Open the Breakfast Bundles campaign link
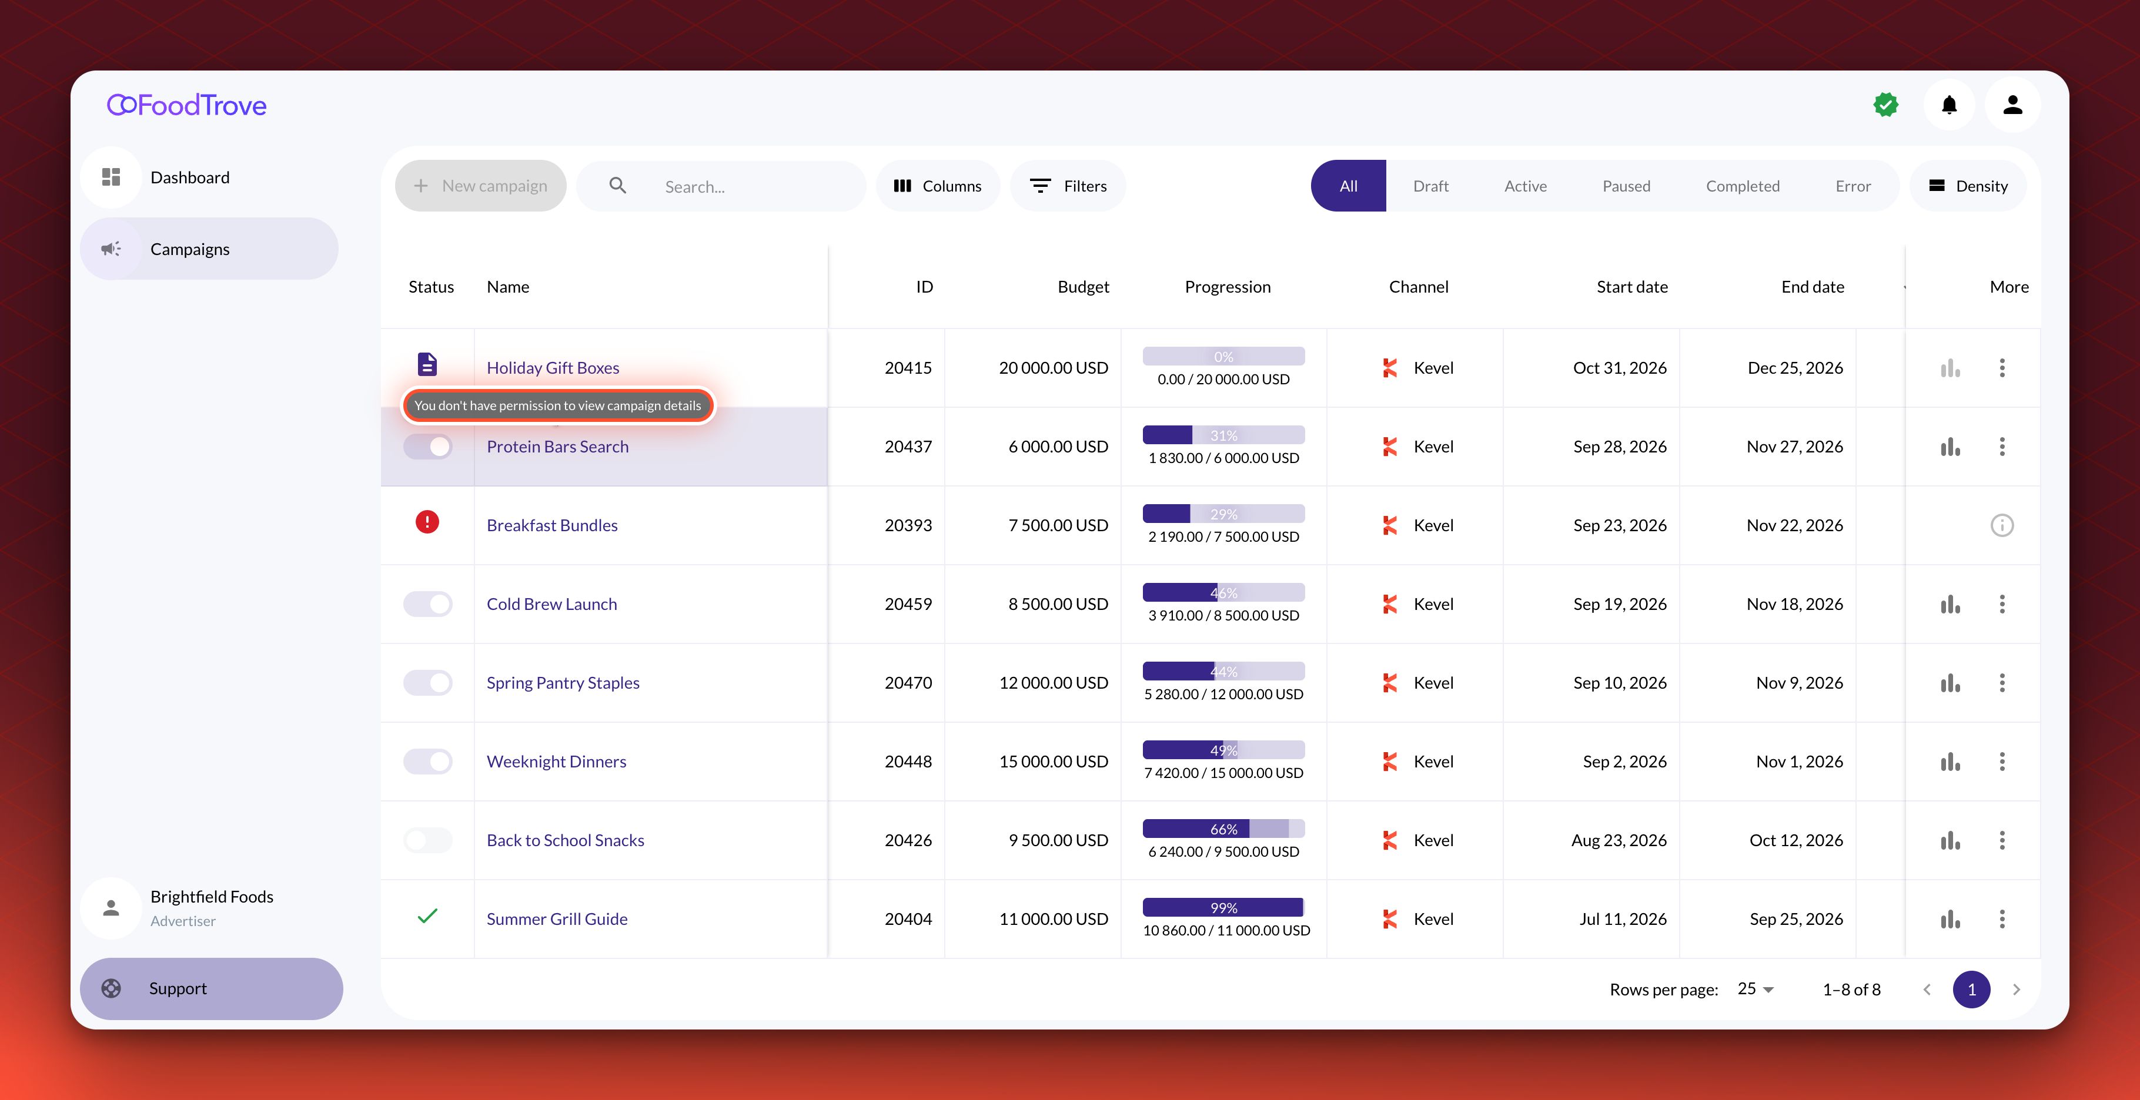Image resolution: width=2140 pixels, height=1100 pixels. [553, 525]
